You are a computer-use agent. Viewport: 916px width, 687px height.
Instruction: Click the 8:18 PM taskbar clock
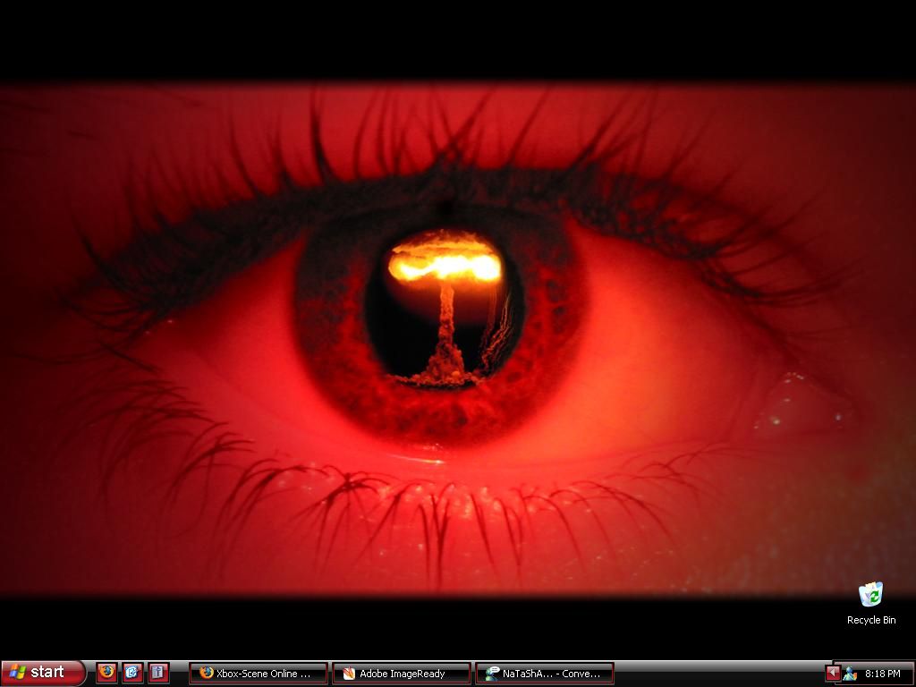click(x=882, y=674)
